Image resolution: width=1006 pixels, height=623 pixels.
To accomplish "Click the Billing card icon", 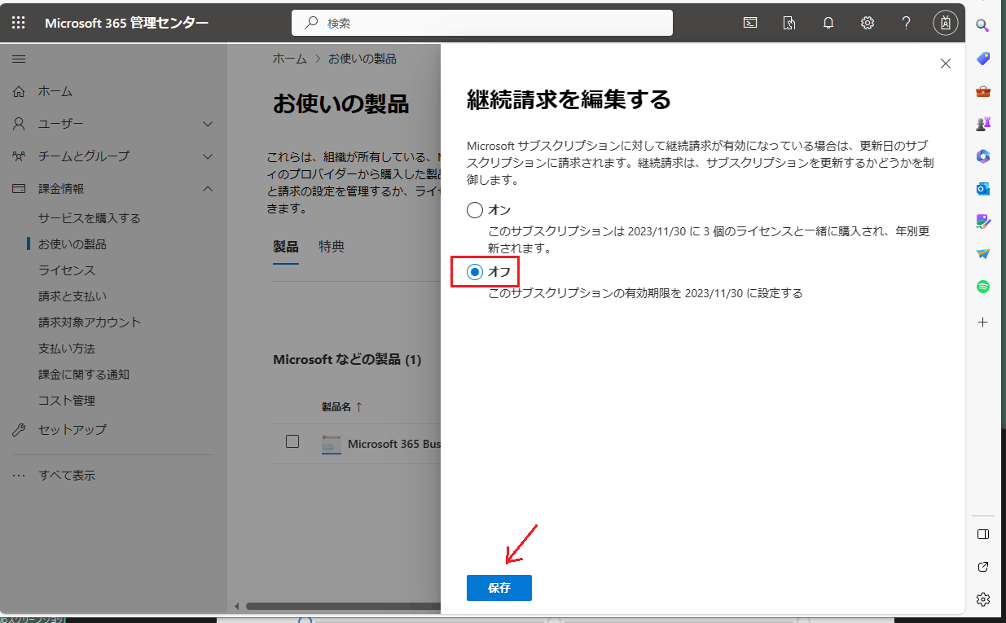I will pos(20,189).
